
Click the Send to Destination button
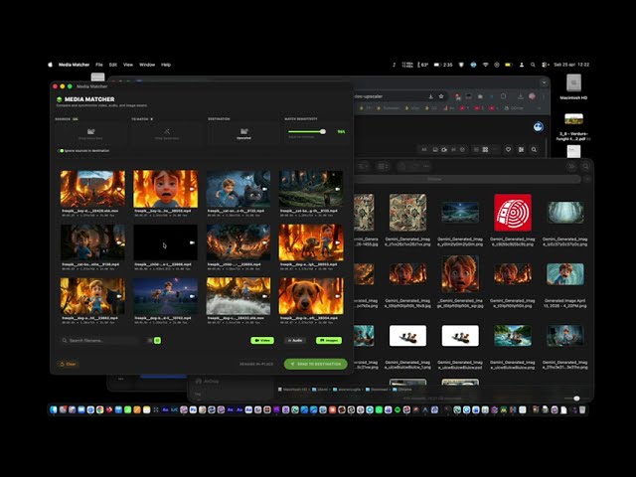tap(315, 364)
